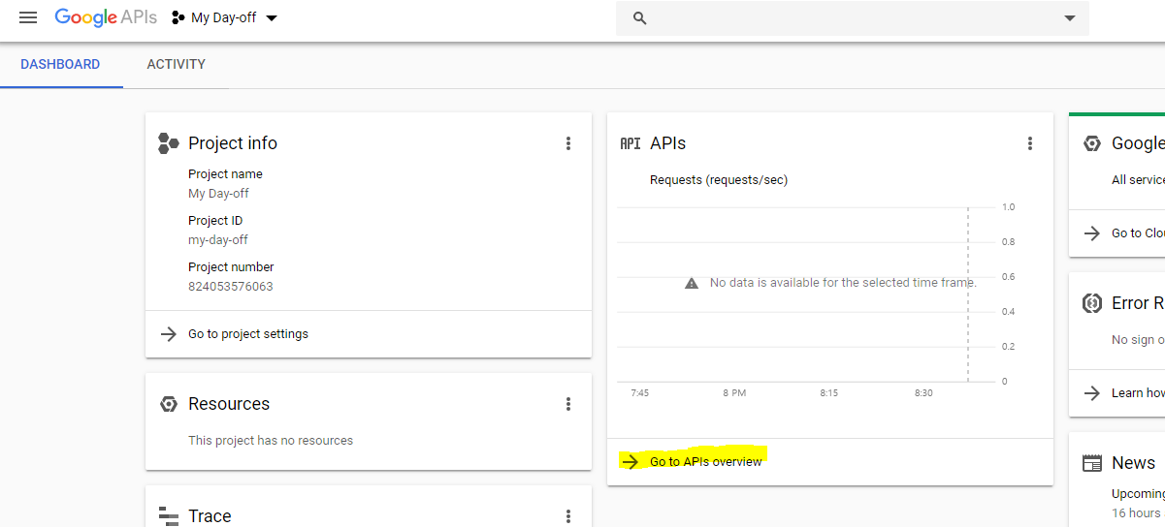Switch to the Dashboard tab
The image size is (1165, 527).
(x=60, y=64)
